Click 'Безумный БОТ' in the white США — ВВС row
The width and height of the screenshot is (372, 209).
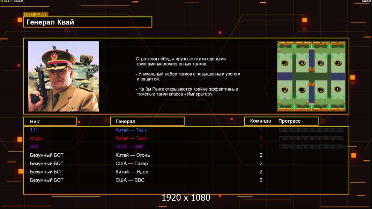click(x=47, y=180)
